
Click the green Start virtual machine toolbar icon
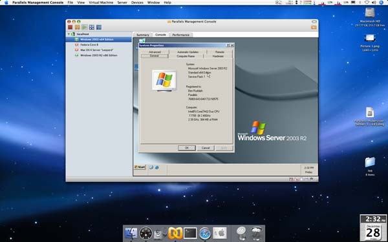pyautogui.click(x=84, y=27)
